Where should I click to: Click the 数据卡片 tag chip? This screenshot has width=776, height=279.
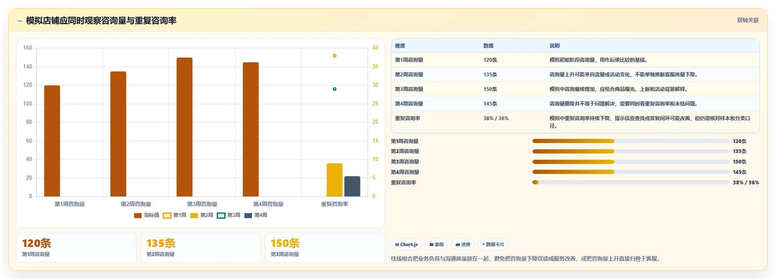(493, 244)
